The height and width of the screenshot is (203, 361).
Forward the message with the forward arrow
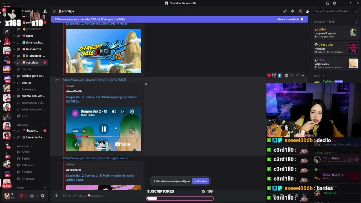pyautogui.click(x=297, y=76)
